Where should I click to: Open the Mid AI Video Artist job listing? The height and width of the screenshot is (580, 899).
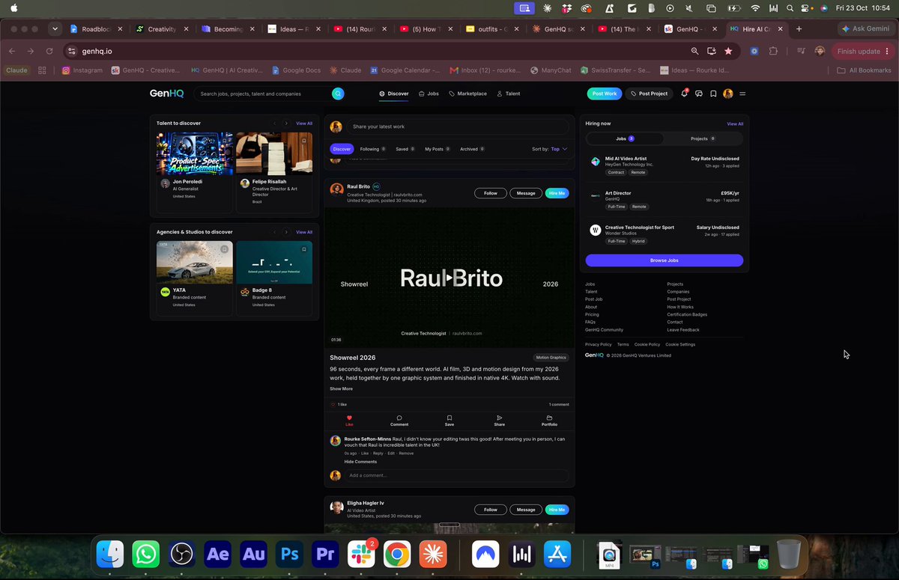tap(665, 165)
